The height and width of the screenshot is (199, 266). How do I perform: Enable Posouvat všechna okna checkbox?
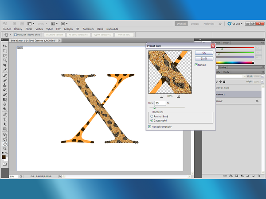[x=16, y=34]
